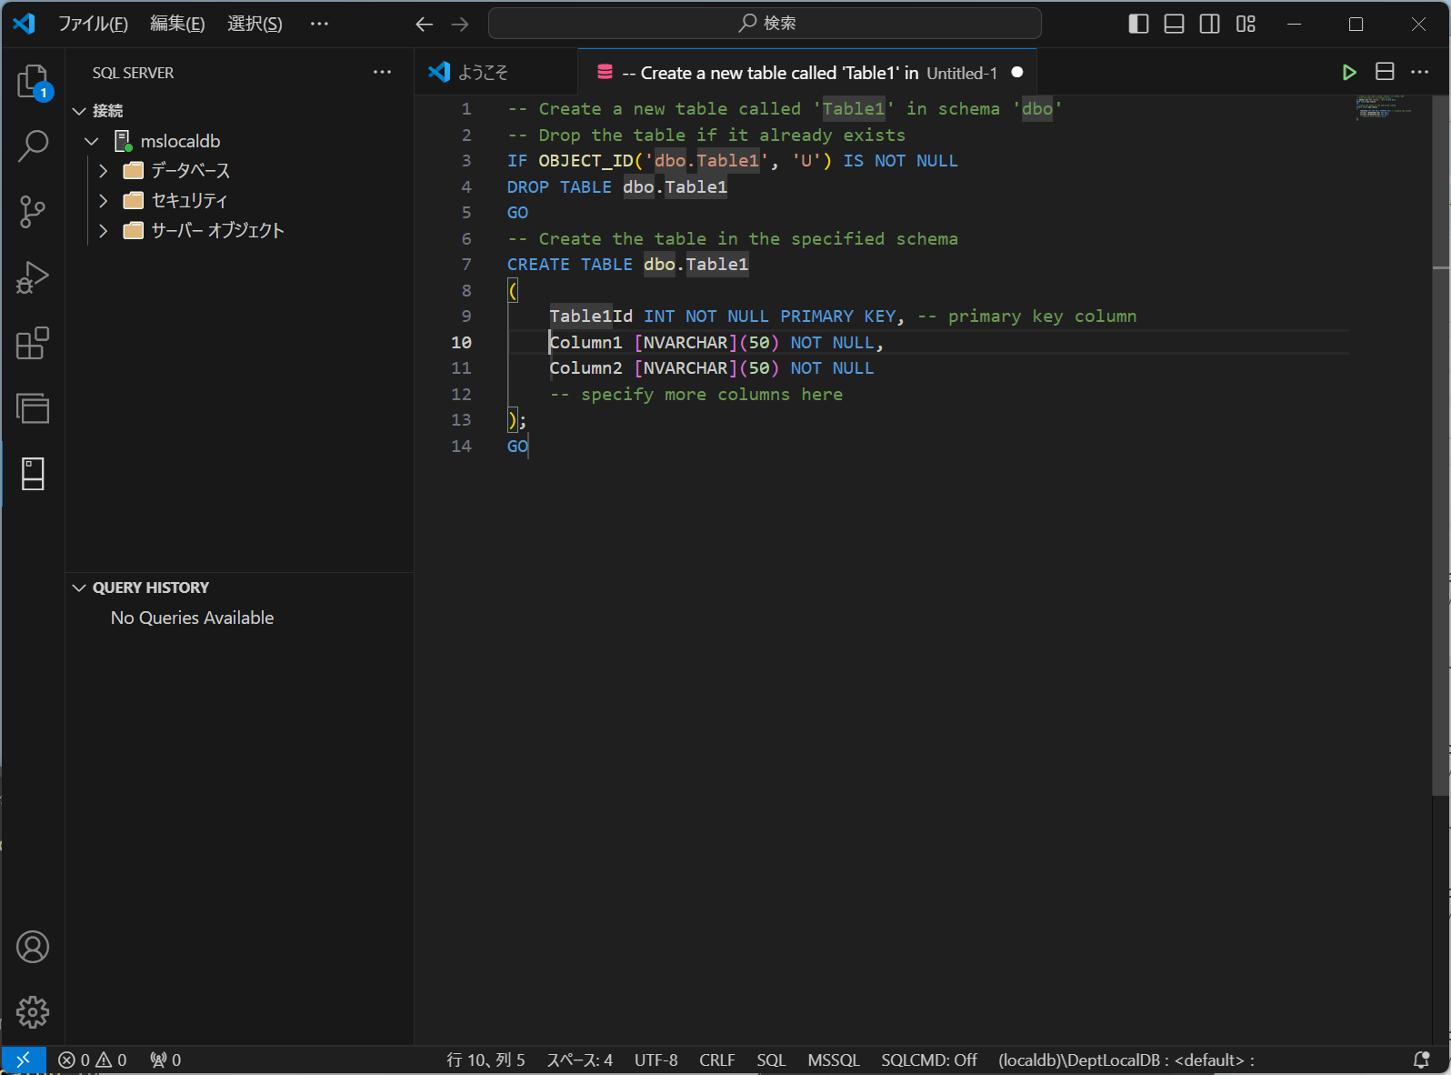The image size is (1451, 1075).
Task: Toggle the bottom panel layout button
Action: [1174, 24]
